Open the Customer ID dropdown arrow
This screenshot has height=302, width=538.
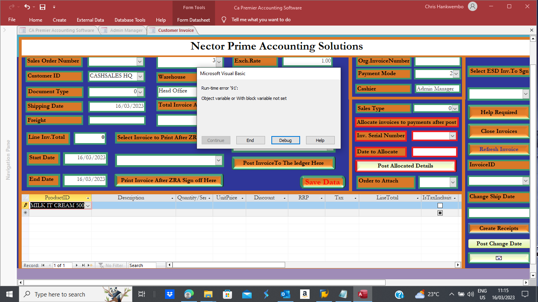(140, 76)
